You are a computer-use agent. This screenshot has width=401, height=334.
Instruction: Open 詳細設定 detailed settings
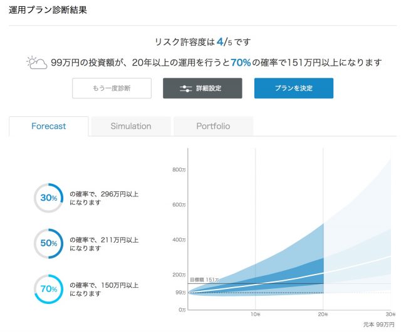pos(202,88)
